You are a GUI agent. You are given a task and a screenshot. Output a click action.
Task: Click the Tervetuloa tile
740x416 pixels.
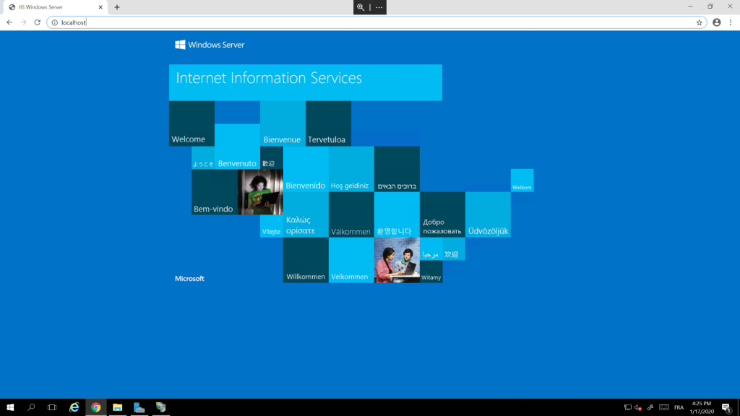click(328, 123)
